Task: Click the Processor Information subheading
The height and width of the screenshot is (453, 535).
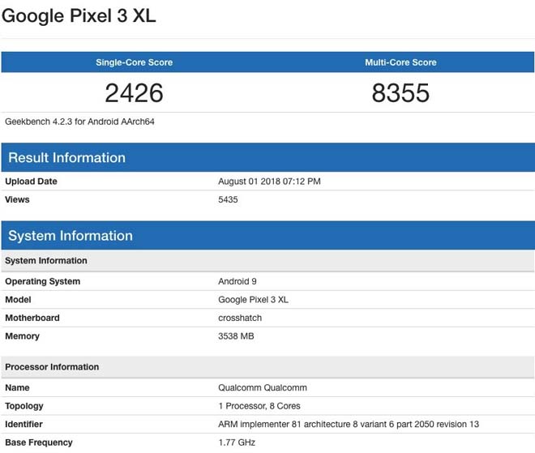Action: (52, 367)
